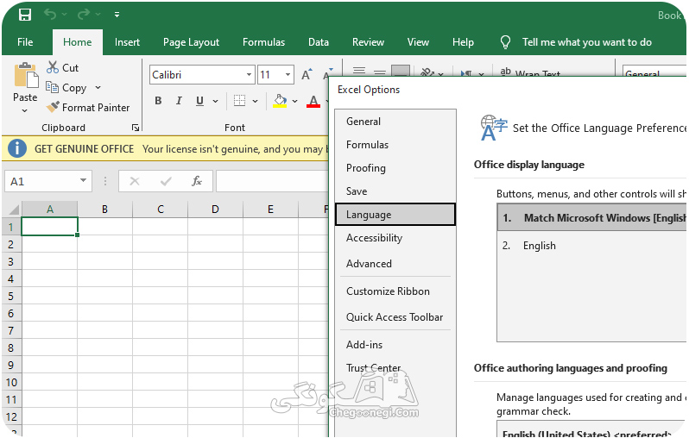Screen dimensions: 689x438
Task: Select English in display language list
Action: coord(592,246)
